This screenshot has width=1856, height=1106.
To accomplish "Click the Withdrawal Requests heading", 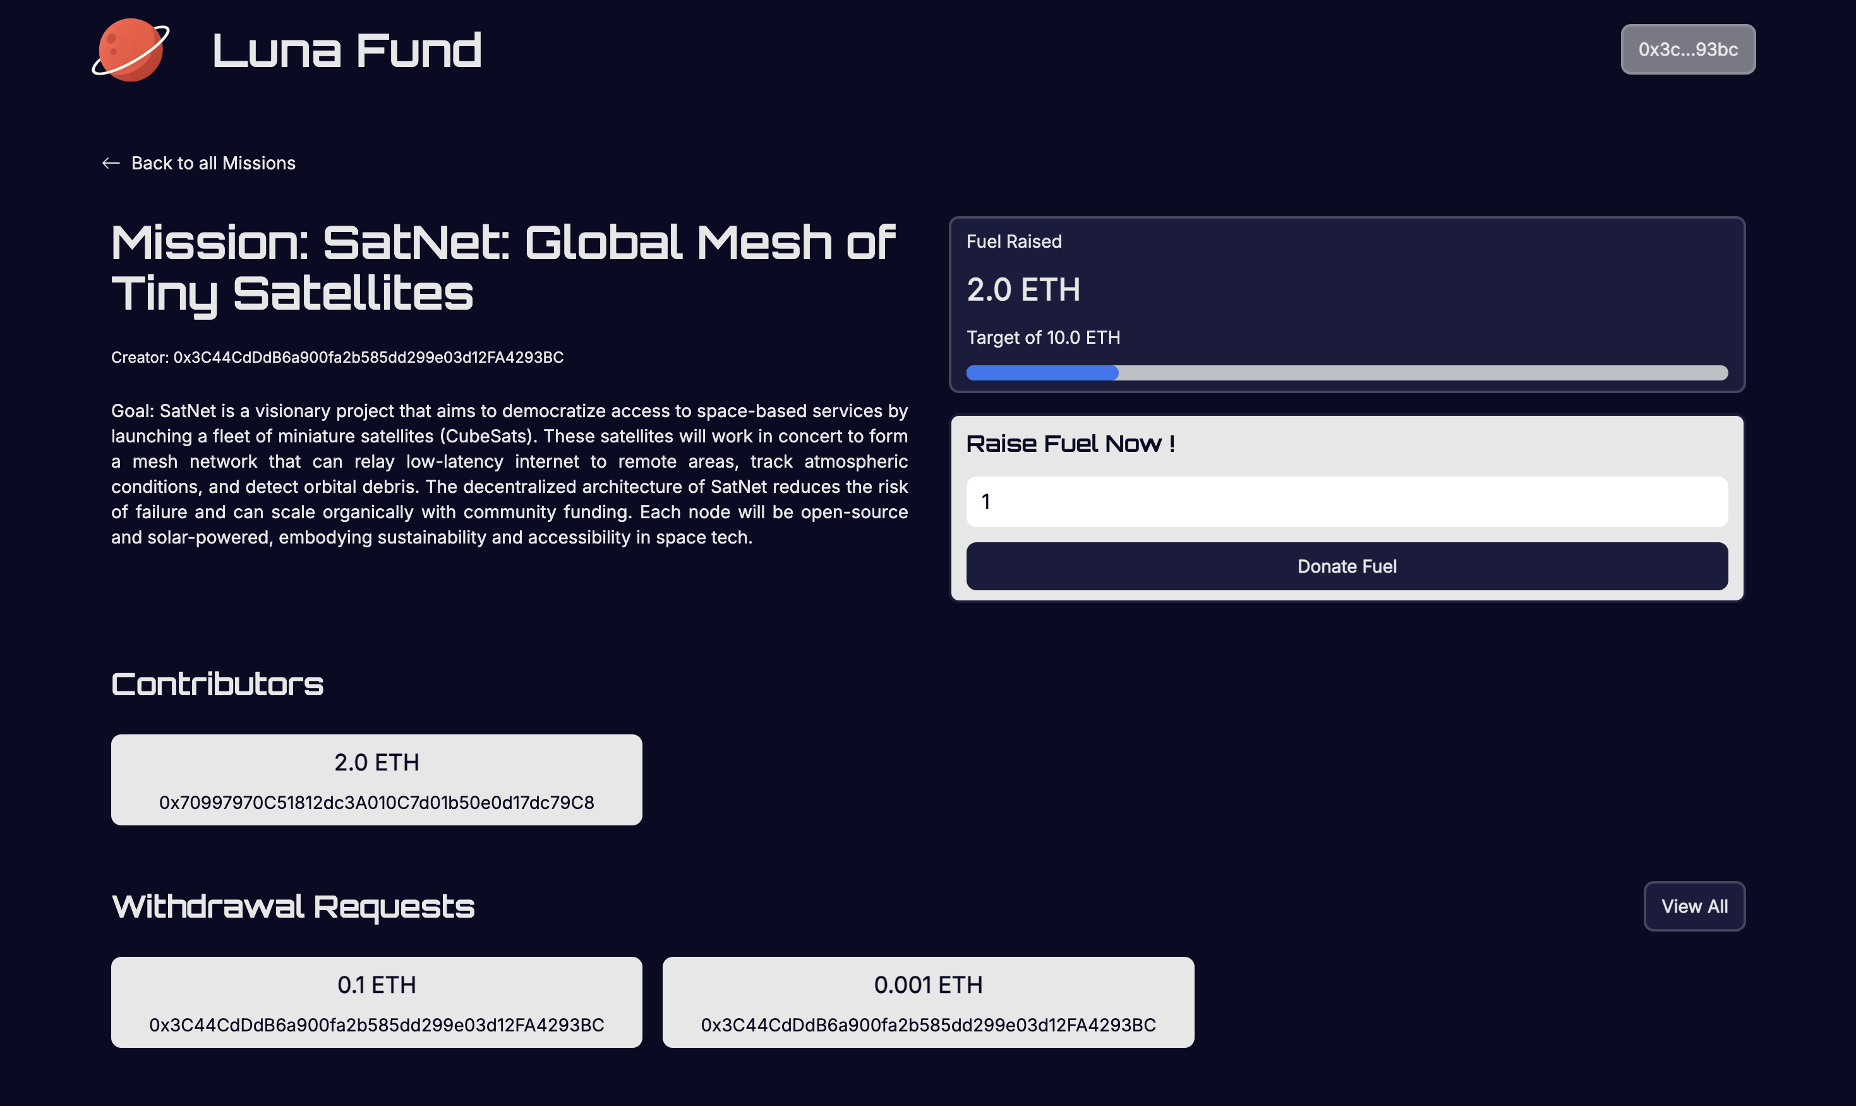I will coord(292,906).
